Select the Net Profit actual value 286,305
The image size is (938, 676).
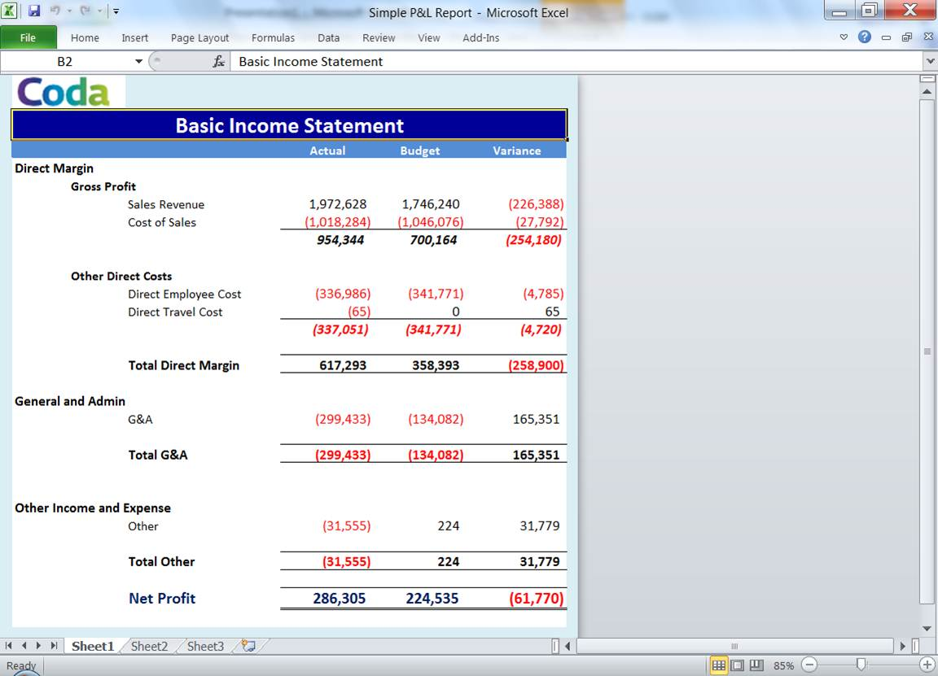pos(340,598)
